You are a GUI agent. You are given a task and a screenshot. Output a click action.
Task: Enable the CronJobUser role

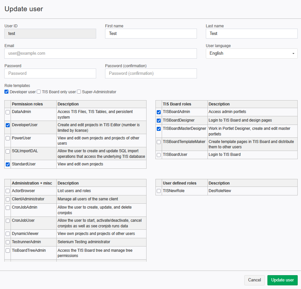coord(8,221)
